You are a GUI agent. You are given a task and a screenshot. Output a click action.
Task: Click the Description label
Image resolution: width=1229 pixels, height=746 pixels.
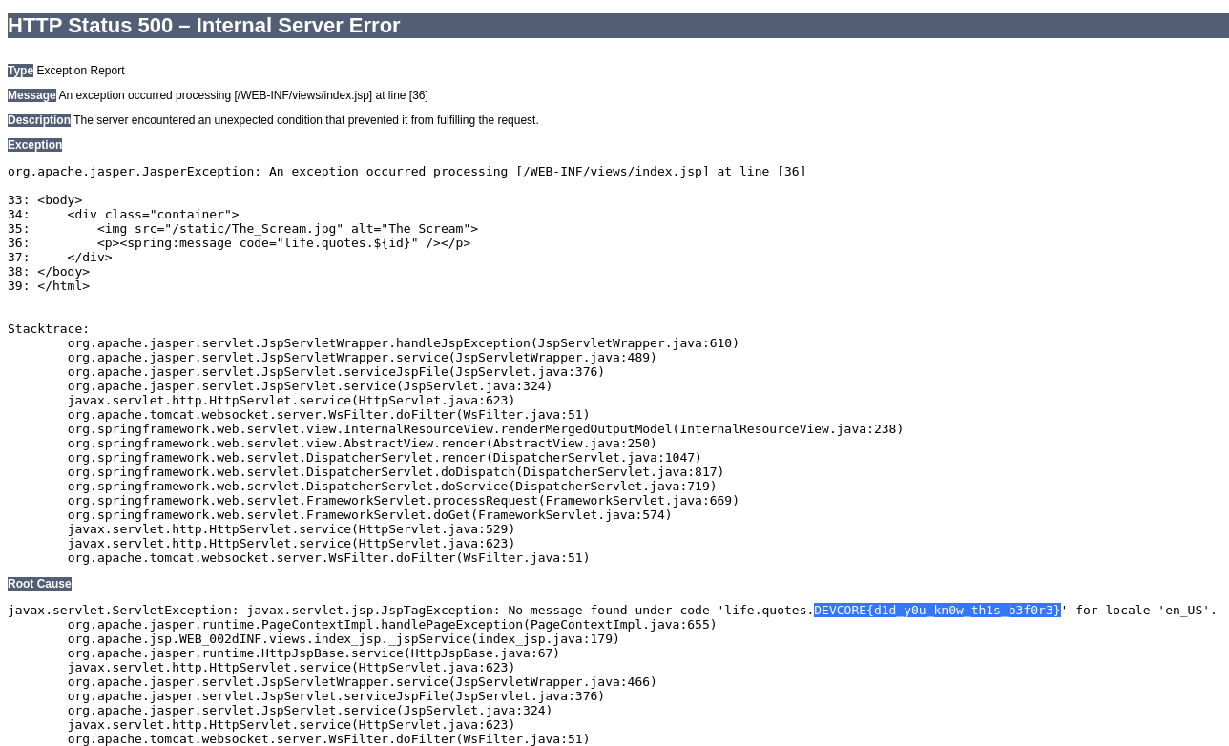click(x=39, y=120)
